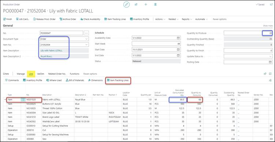
Task: Click the delete trash icon
Action: pos(155,4)
